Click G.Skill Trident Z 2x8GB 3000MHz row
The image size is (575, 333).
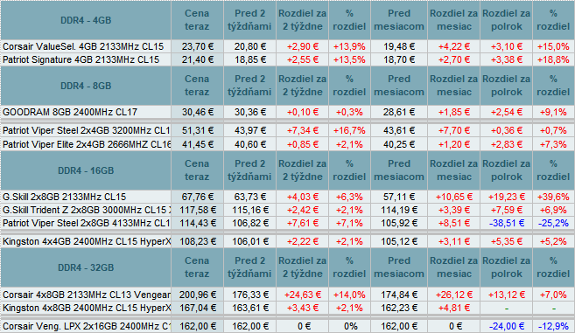(x=287, y=211)
